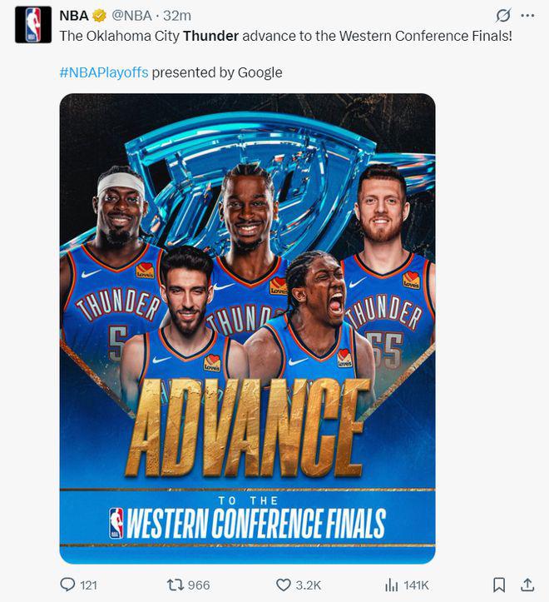
Task: Click the 141K views count
Action: click(416, 585)
